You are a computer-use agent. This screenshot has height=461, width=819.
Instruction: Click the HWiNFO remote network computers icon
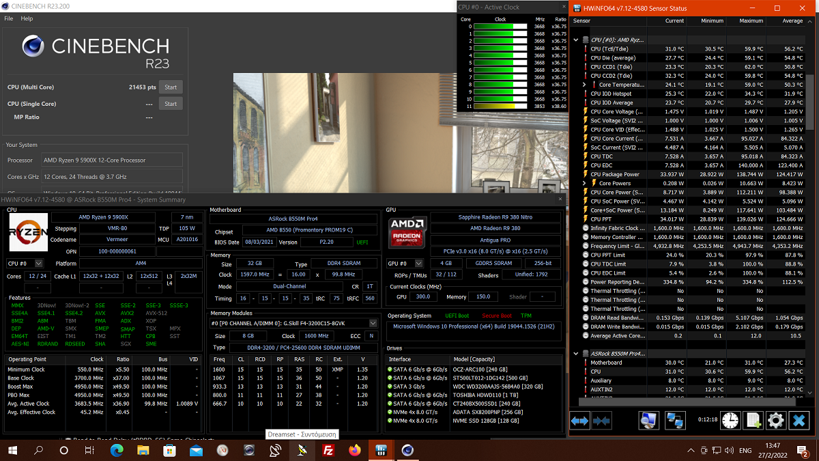click(x=676, y=421)
